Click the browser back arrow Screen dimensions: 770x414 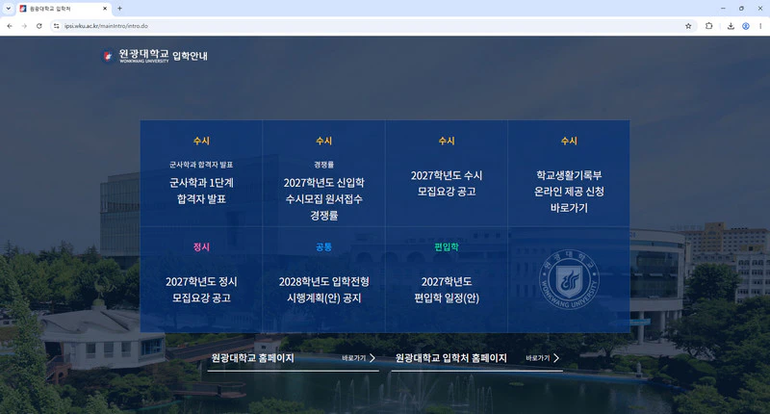(10, 26)
